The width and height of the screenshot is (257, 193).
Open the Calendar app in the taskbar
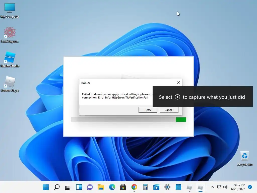click(x=178, y=187)
